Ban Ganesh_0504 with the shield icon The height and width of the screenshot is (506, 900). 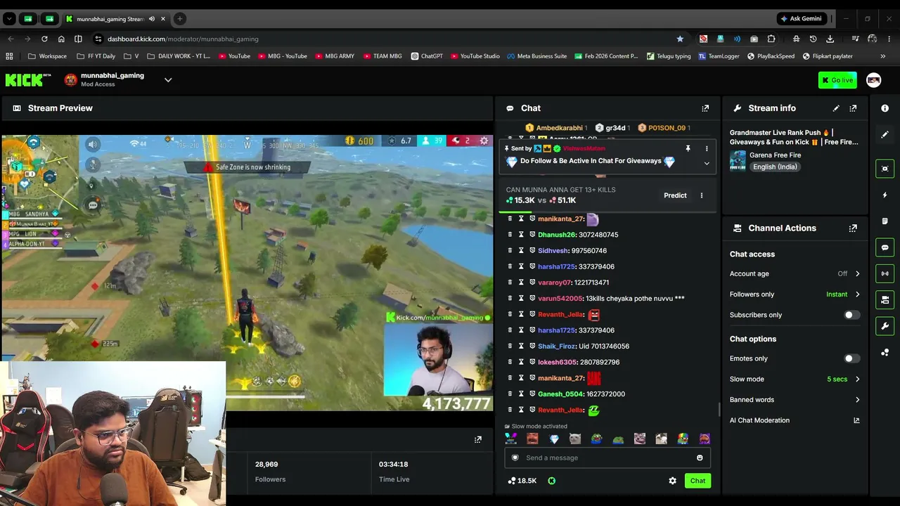click(532, 394)
